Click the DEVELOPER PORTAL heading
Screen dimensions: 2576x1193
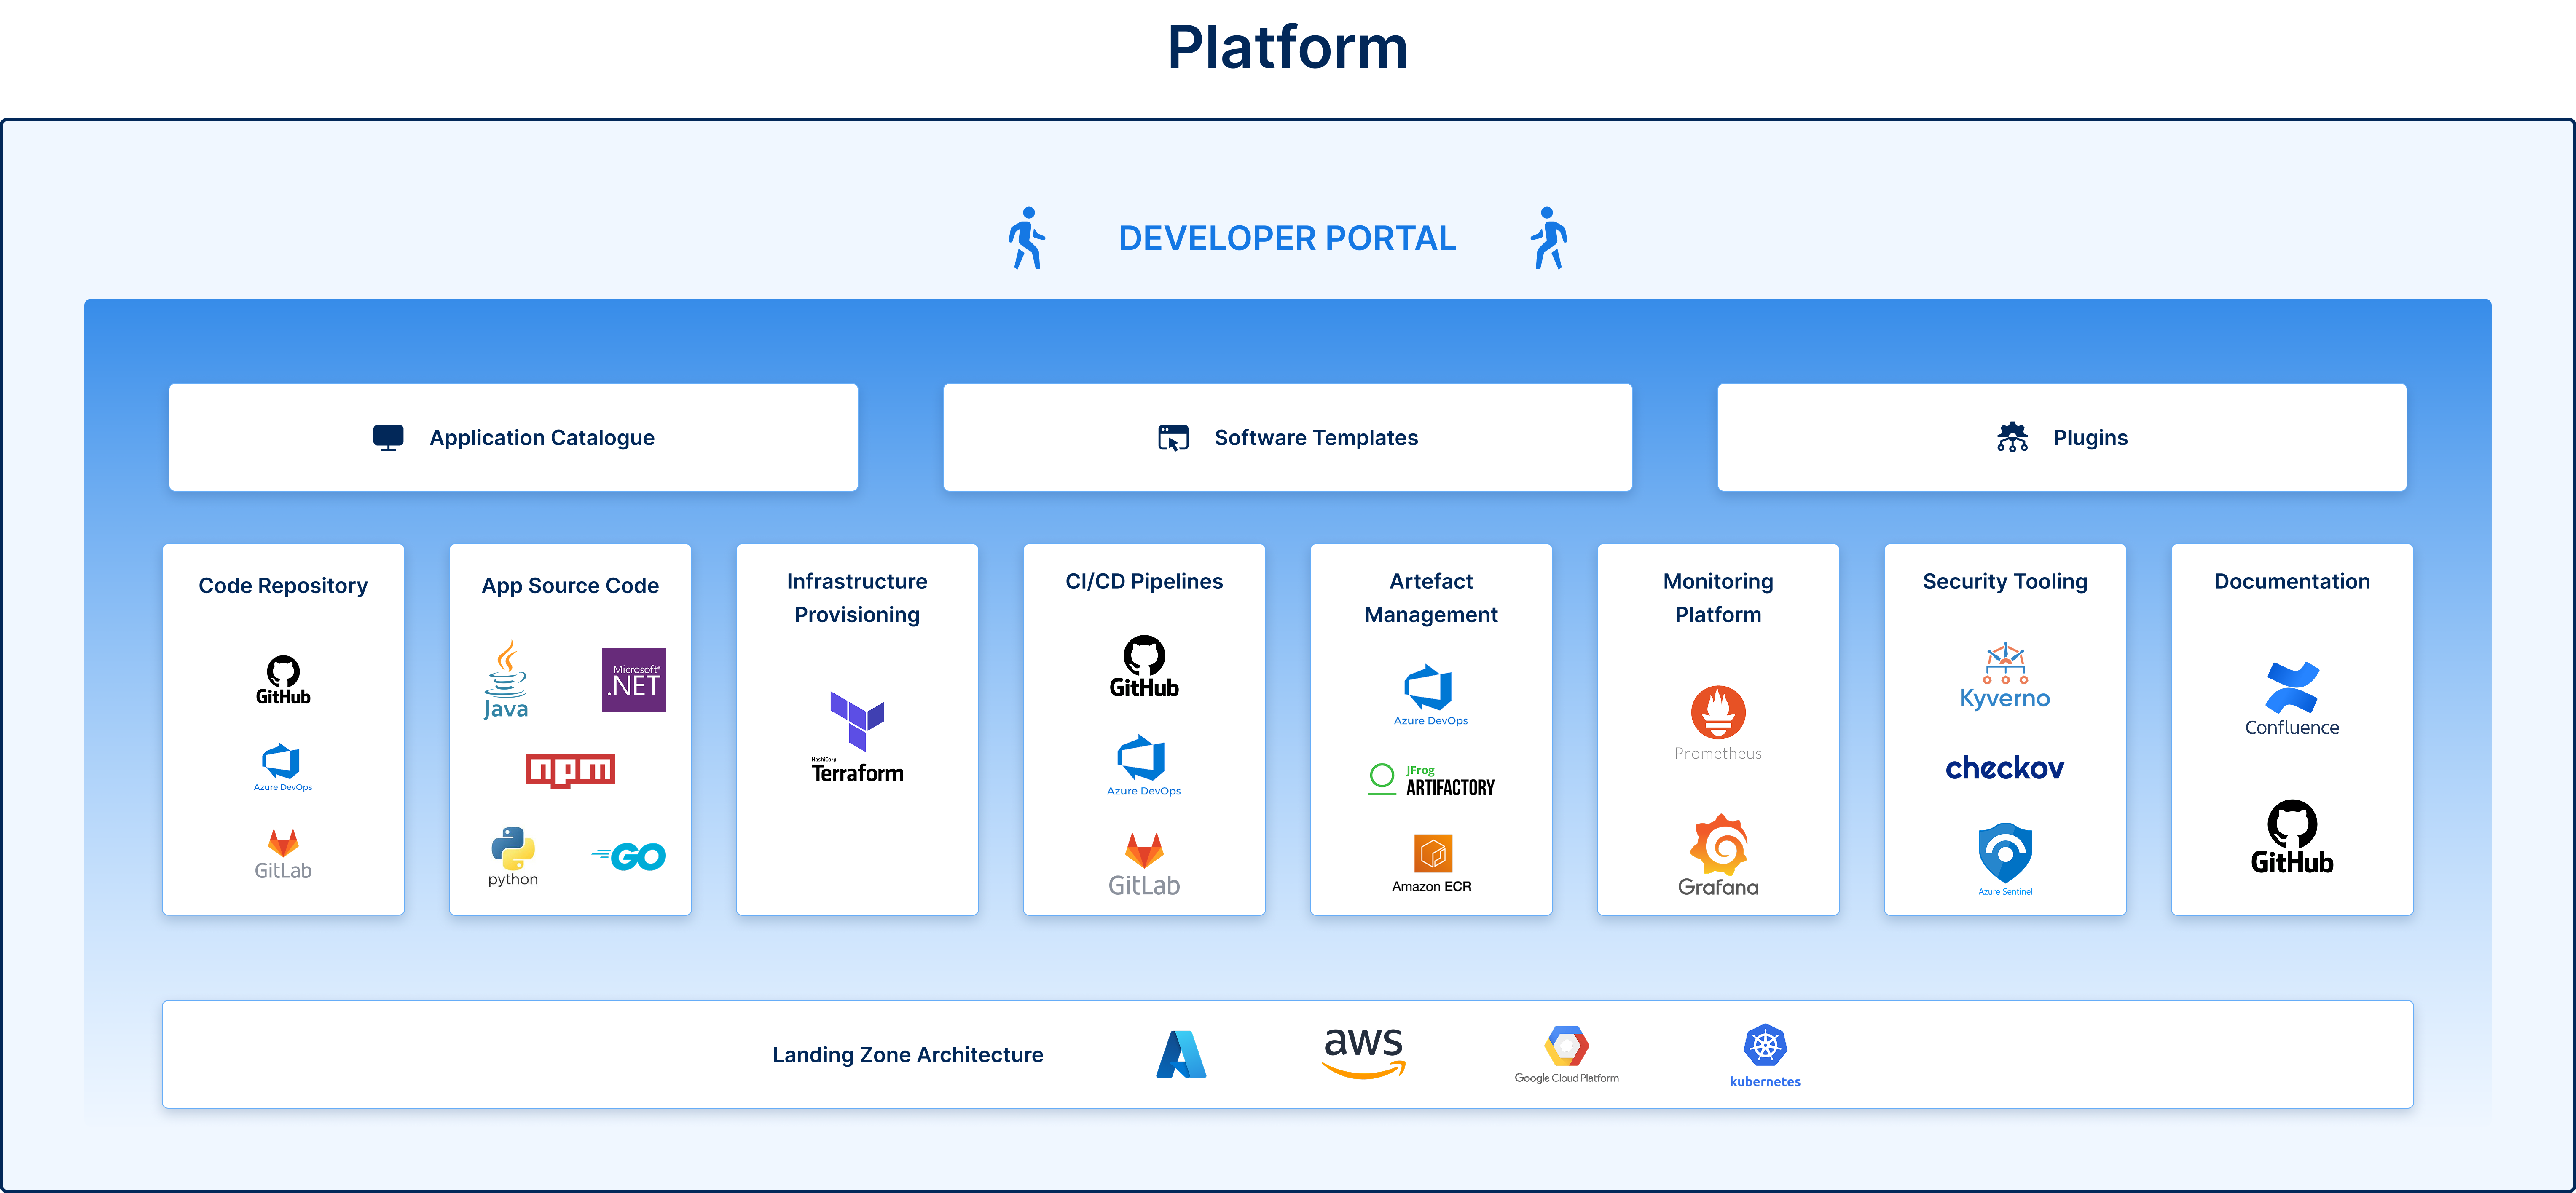coord(1287,239)
